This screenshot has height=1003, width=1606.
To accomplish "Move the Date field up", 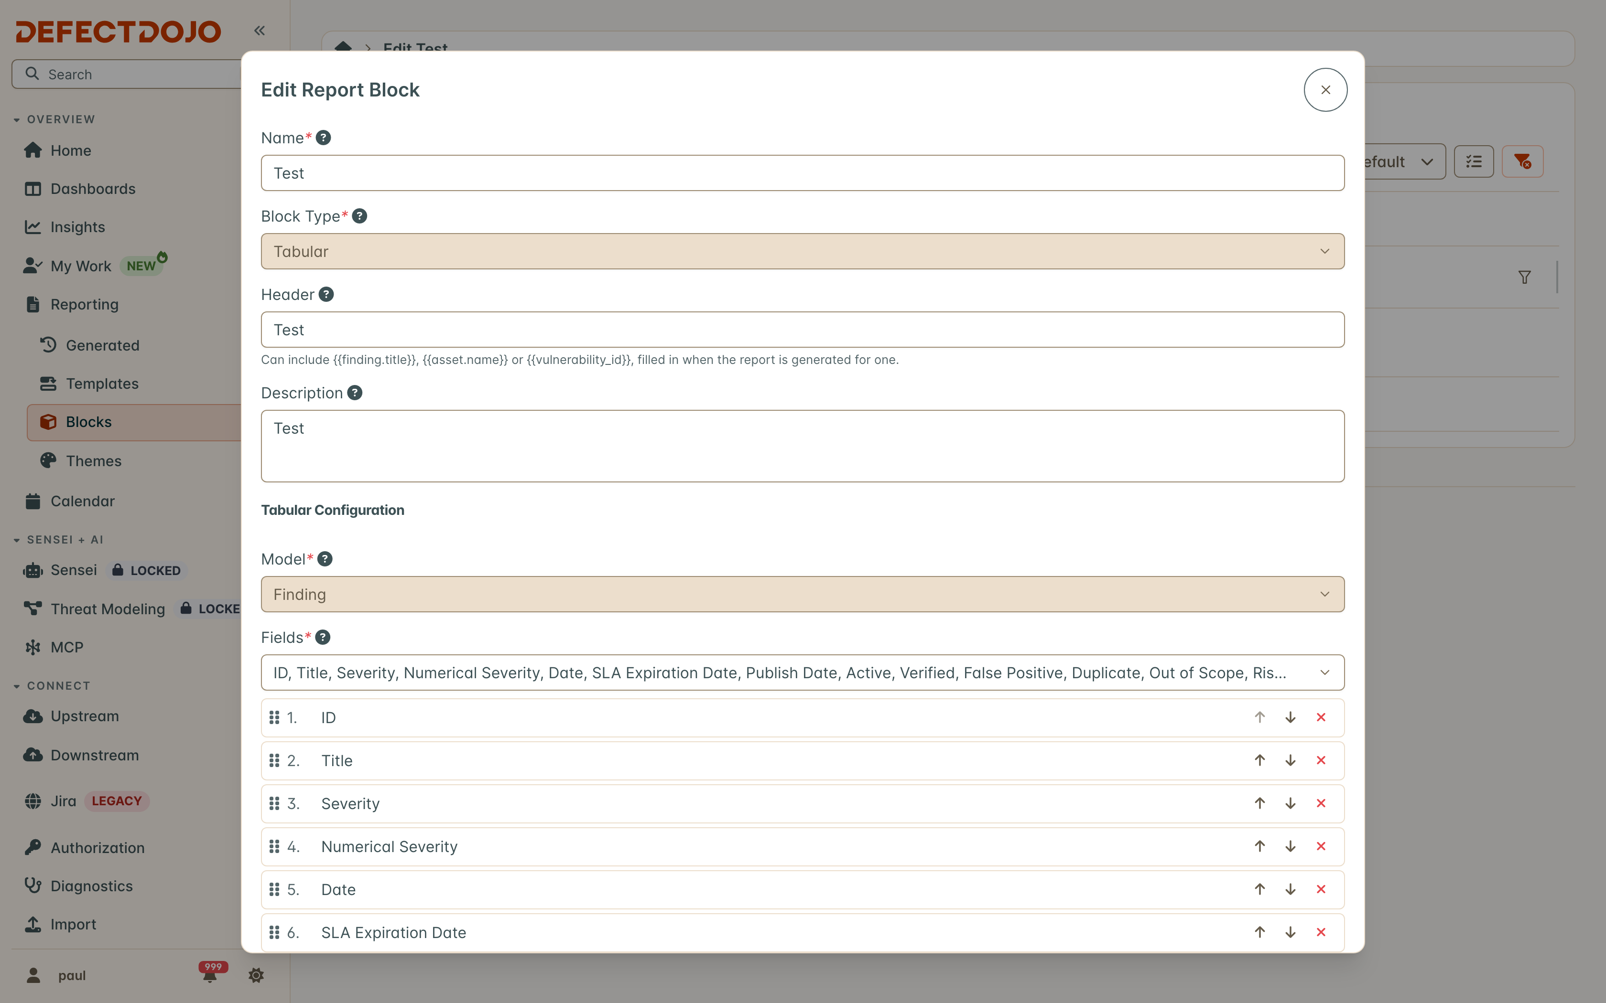I will (1259, 889).
